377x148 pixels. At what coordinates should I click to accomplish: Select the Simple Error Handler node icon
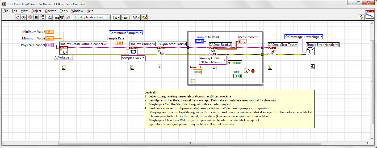310,51
